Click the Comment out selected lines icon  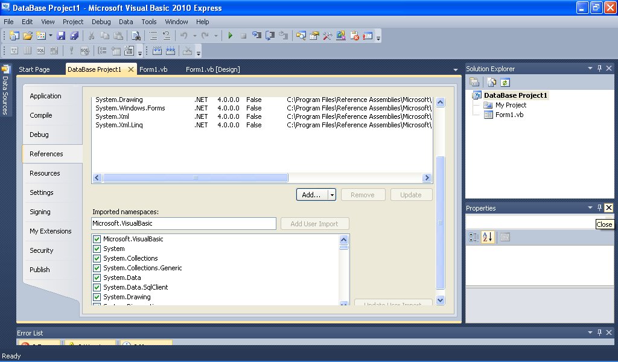click(153, 36)
